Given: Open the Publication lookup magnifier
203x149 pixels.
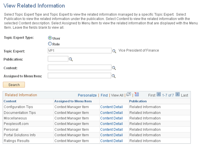Looking at the screenshot, I should 71,59.
